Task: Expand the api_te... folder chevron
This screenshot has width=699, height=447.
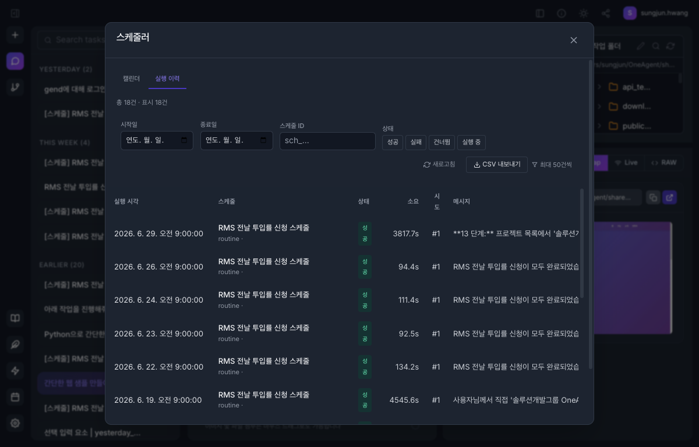Action: click(599, 87)
